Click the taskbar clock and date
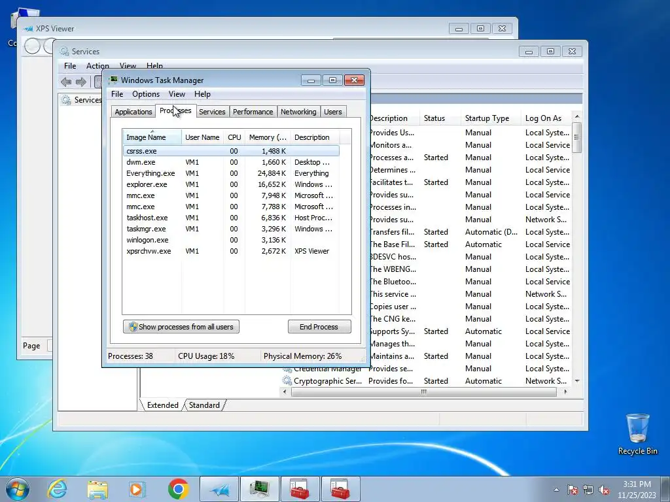This screenshot has height=502, width=670. (637, 490)
